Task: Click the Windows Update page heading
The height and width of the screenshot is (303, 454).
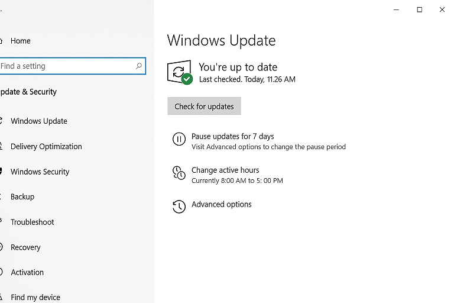Action: [x=221, y=40]
